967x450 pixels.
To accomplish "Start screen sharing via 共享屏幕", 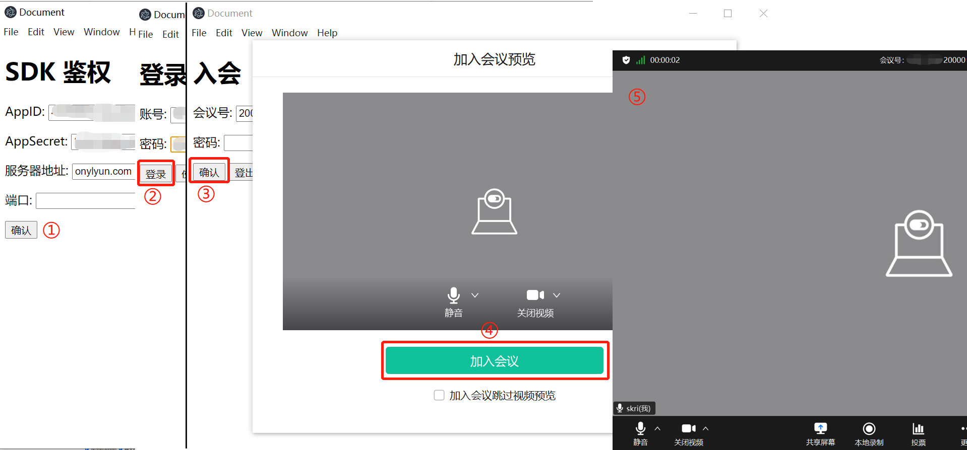I will [x=820, y=434].
